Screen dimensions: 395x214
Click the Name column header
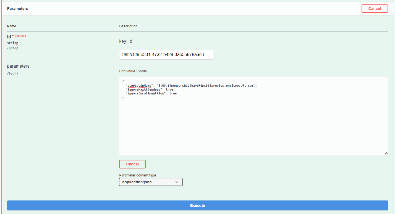click(x=12, y=26)
